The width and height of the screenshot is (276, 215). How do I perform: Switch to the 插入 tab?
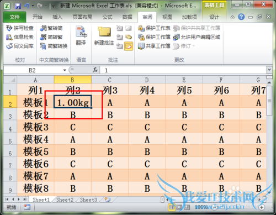(57, 17)
